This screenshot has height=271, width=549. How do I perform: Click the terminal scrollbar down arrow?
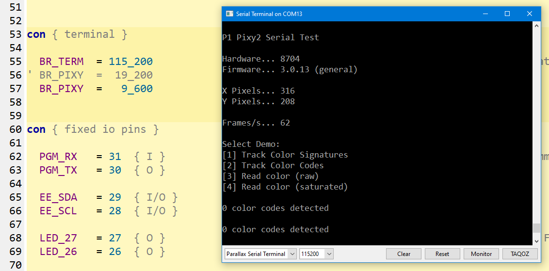[x=536, y=241]
